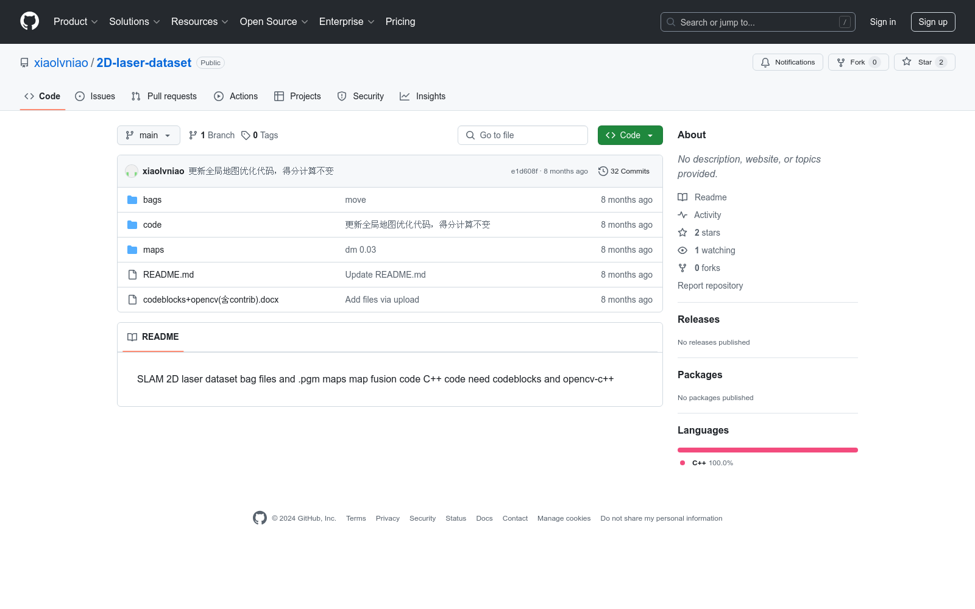Click the star icon beside 2 stars
This screenshot has height=609, width=975.
click(x=682, y=233)
